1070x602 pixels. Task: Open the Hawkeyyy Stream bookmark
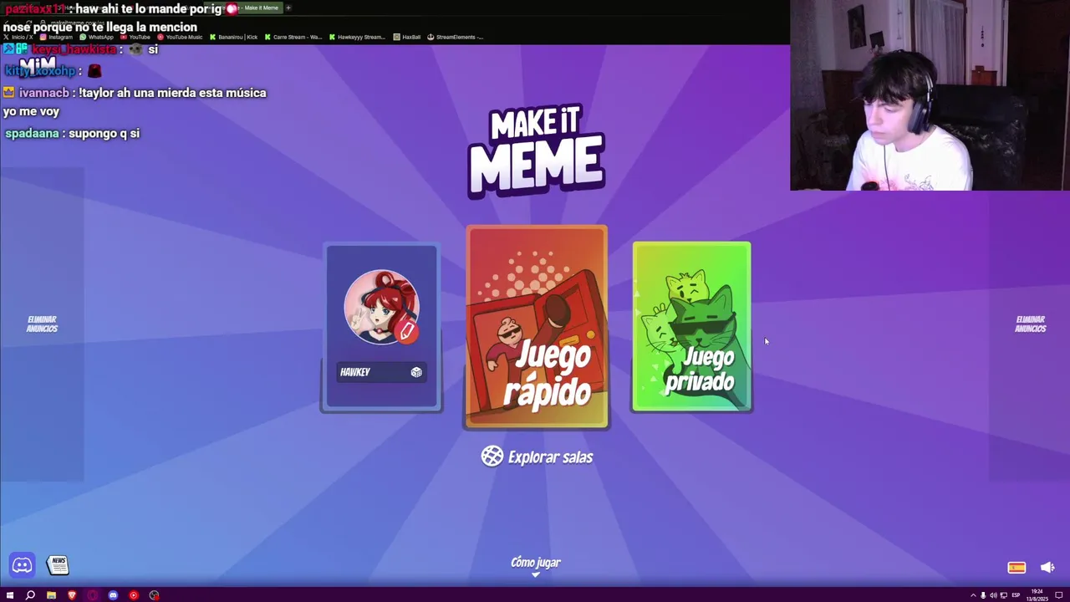pyautogui.click(x=358, y=37)
